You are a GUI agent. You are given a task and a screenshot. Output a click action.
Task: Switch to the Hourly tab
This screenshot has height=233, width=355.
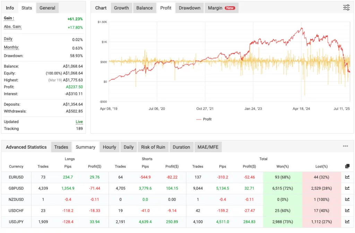tap(109, 147)
